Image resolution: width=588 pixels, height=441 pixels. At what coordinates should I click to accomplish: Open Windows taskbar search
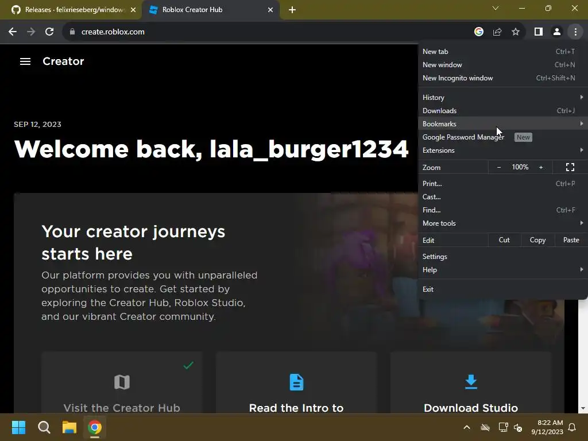(44, 427)
